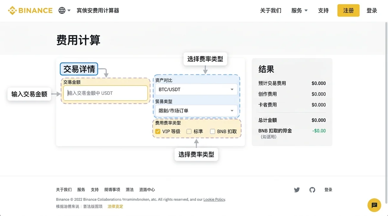The width and height of the screenshot is (388, 216).
Task: Select the 卡者费用 $0.000 value
Action: pyautogui.click(x=318, y=105)
